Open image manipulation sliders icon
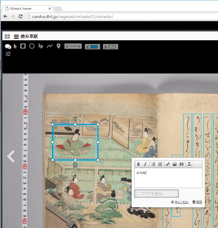The height and width of the screenshot is (228, 218). [8, 54]
